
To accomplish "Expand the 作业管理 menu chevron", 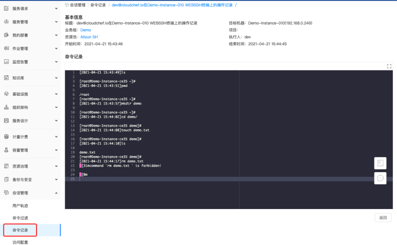I will point(56,48).
